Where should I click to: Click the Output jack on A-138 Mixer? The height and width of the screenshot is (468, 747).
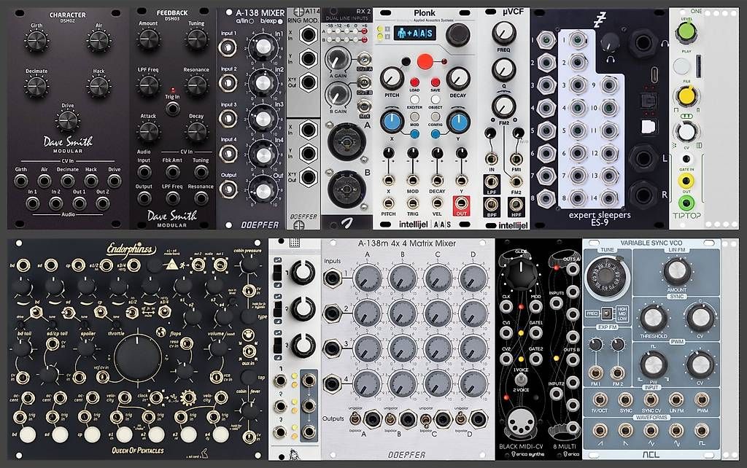(228, 189)
